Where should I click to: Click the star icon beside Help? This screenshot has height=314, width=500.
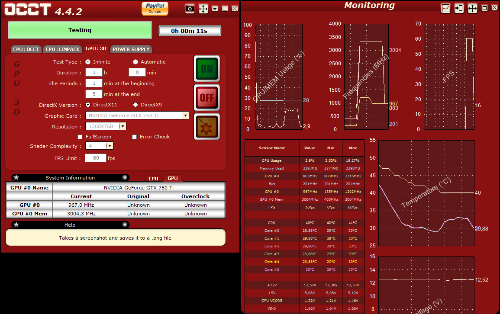pyautogui.click(x=16, y=224)
